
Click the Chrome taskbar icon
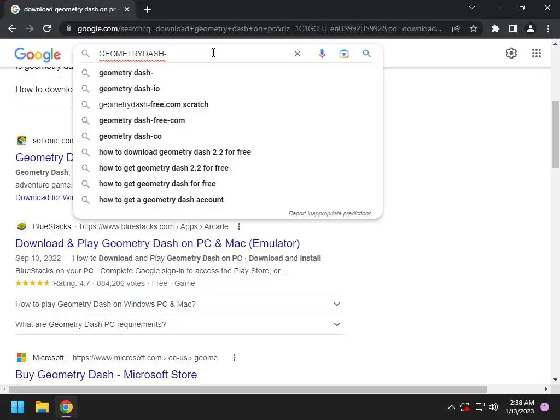tap(66, 407)
